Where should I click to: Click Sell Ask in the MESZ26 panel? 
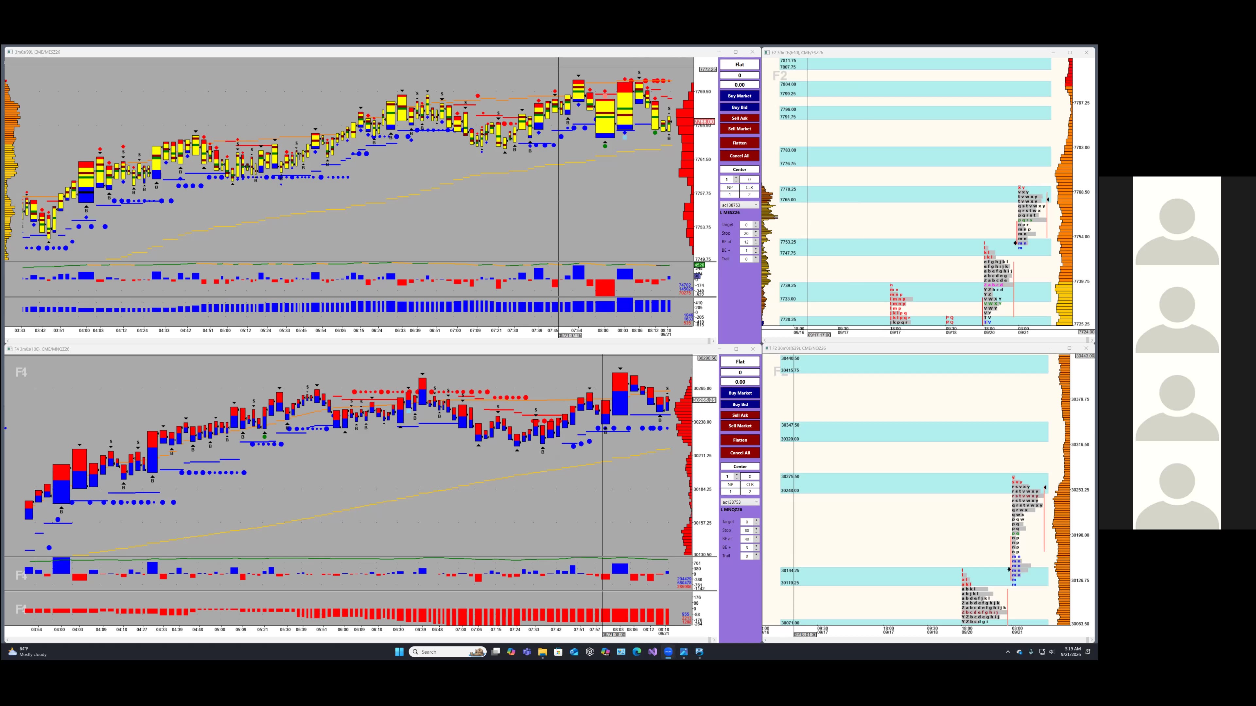point(739,118)
